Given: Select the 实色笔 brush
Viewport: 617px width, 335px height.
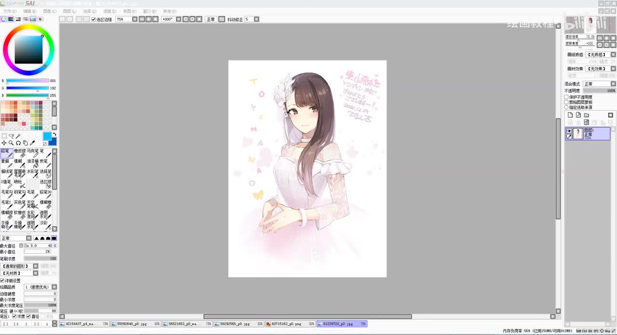Looking at the screenshot, I should click(x=20, y=205).
